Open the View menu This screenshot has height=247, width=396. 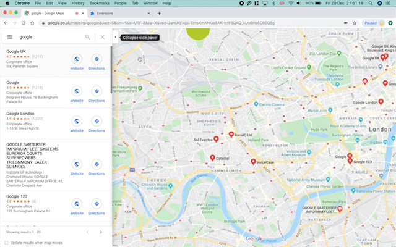(62, 3)
